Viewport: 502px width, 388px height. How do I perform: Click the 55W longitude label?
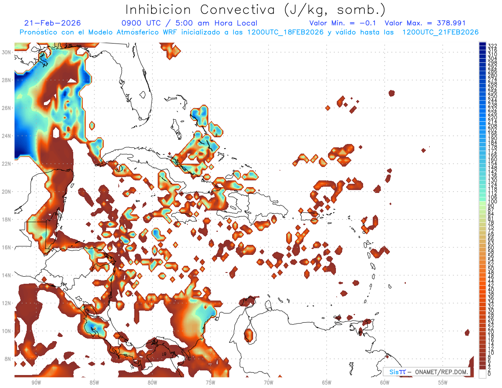click(x=443, y=383)
